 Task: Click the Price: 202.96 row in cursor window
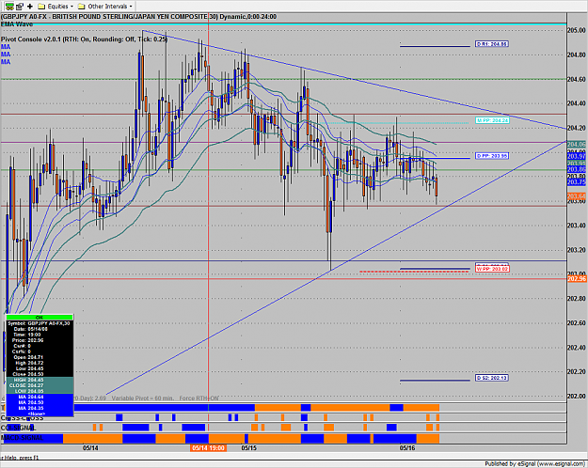pyautogui.click(x=40, y=340)
